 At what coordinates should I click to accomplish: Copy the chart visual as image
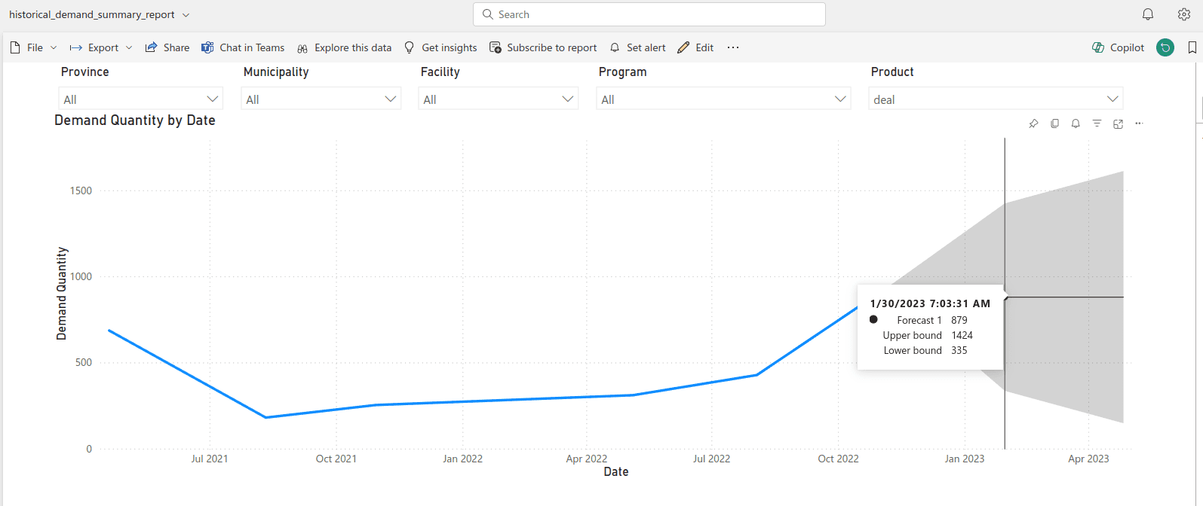point(1054,123)
